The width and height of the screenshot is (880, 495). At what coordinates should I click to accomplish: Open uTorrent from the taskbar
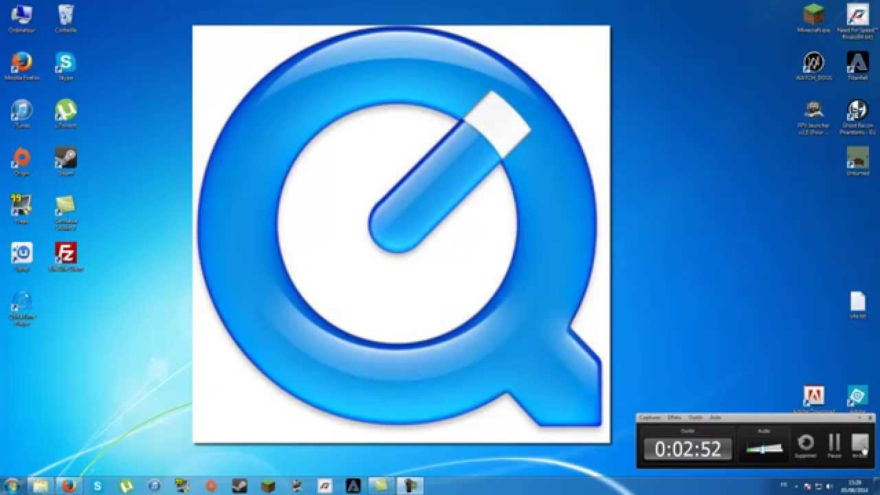tap(126, 485)
